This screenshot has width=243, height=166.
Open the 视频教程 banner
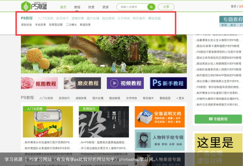(x=125, y=83)
